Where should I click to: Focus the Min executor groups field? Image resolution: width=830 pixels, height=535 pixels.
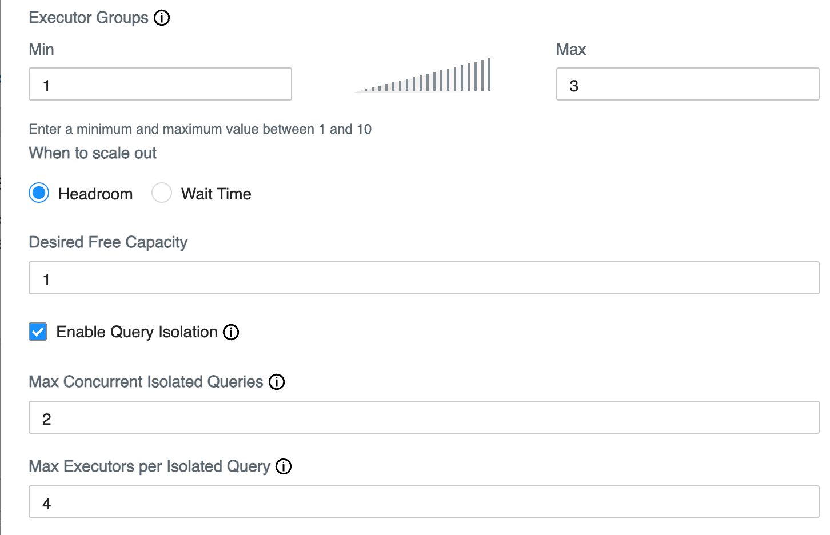pyautogui.click(x=160, y=85)
